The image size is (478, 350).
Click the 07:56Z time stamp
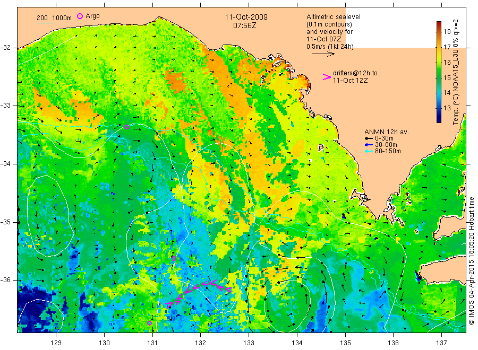(244, 25)
